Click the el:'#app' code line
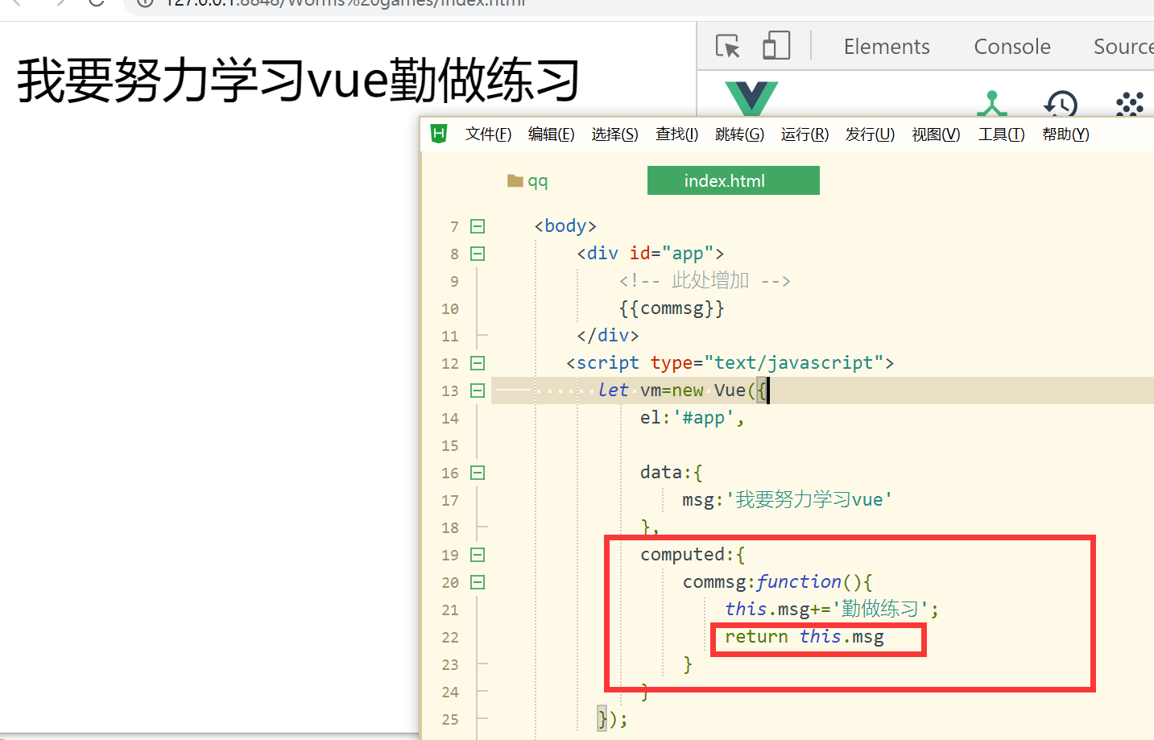Viewport: 1154px width, 740px height. point(693,418)
